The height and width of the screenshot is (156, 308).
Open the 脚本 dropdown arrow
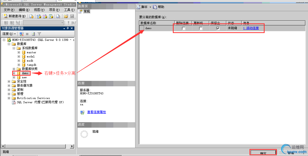150,7
